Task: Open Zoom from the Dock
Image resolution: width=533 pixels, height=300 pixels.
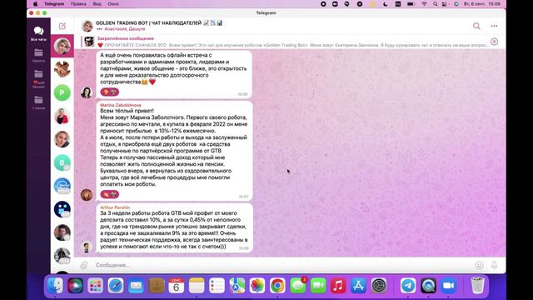Action: tap(448, 285)
